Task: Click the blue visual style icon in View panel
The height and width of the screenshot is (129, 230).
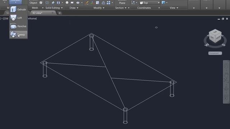Action: tap(163, 3)
